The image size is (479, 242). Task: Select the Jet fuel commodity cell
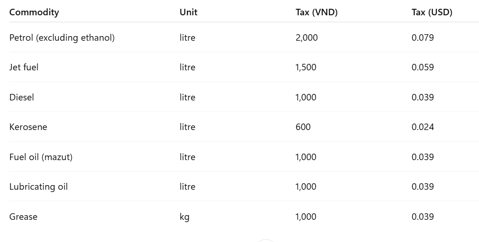pos(24,68)
